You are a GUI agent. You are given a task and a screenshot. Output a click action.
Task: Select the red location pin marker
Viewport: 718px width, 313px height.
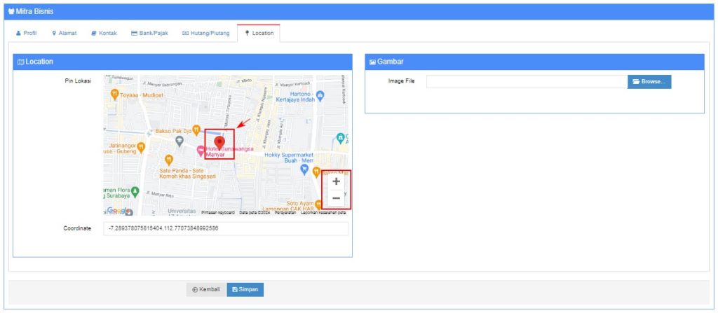coord(219,142)
